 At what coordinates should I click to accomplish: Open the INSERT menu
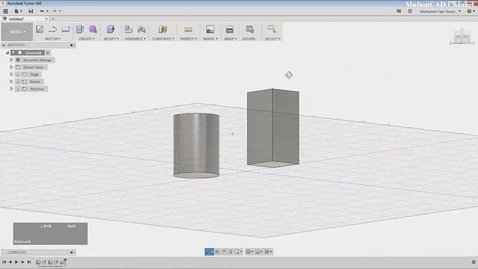[x=211, y=39]
